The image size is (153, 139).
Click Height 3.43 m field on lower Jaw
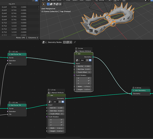56,131
